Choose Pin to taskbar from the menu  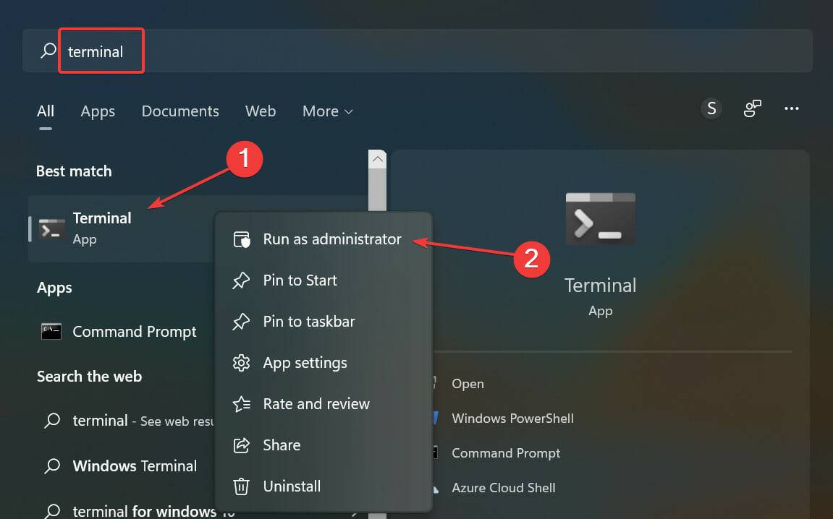[307, 322]
